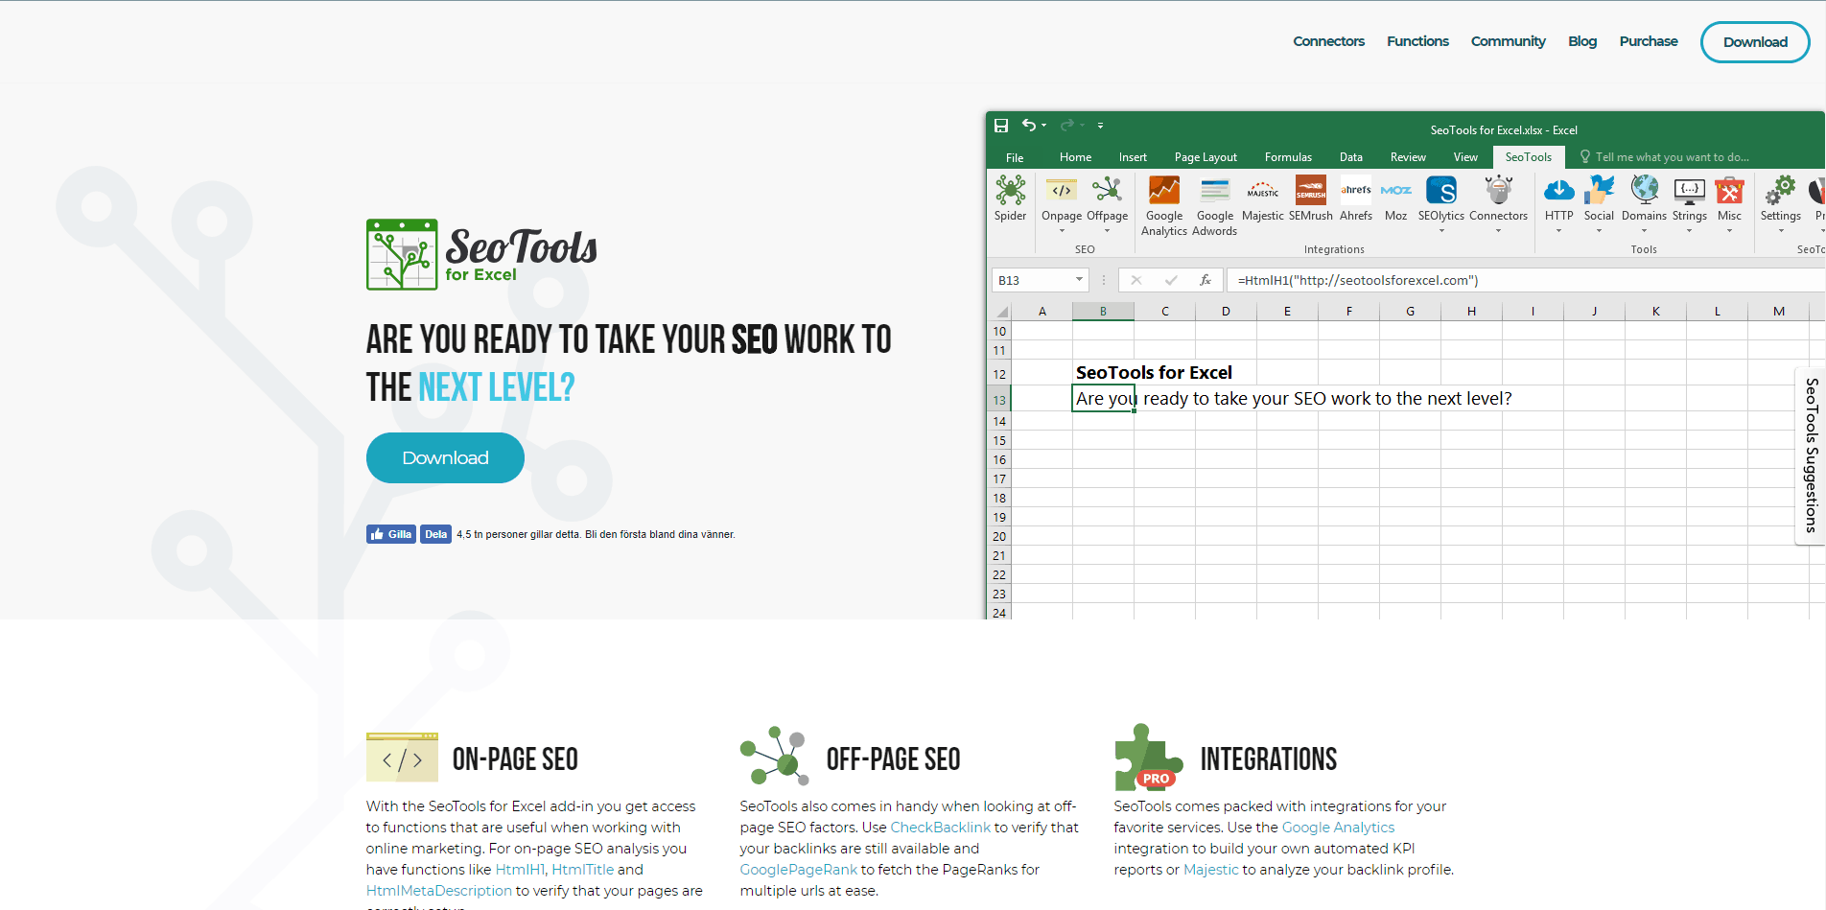Click the HTTP tools icon
Screen dimensions: 1826x910
(x=1559, y=191)
